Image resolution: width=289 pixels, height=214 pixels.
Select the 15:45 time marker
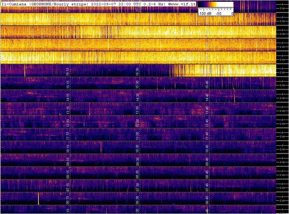[x=207, y=84]
